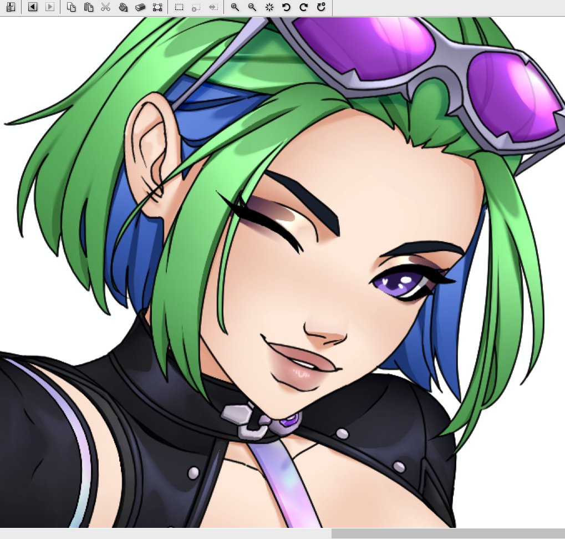The image size is (565, 539).
Task: Select the paint bucket fill icon
Action: coord(123,7)
